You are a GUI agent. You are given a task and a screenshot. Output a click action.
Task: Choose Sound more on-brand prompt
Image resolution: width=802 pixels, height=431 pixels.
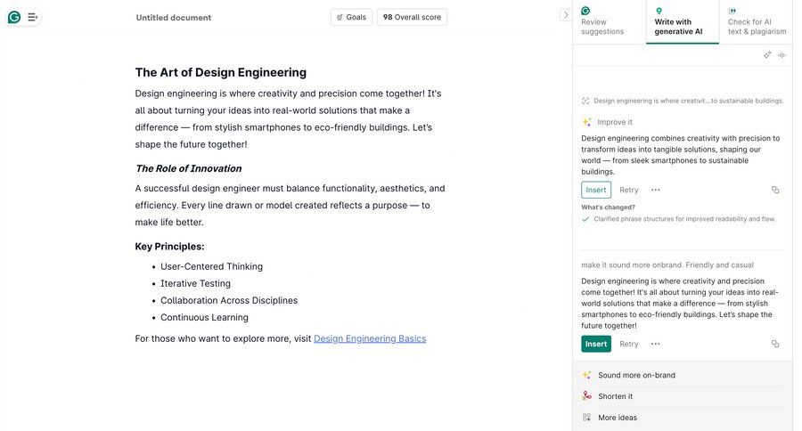tap(683, 375)
